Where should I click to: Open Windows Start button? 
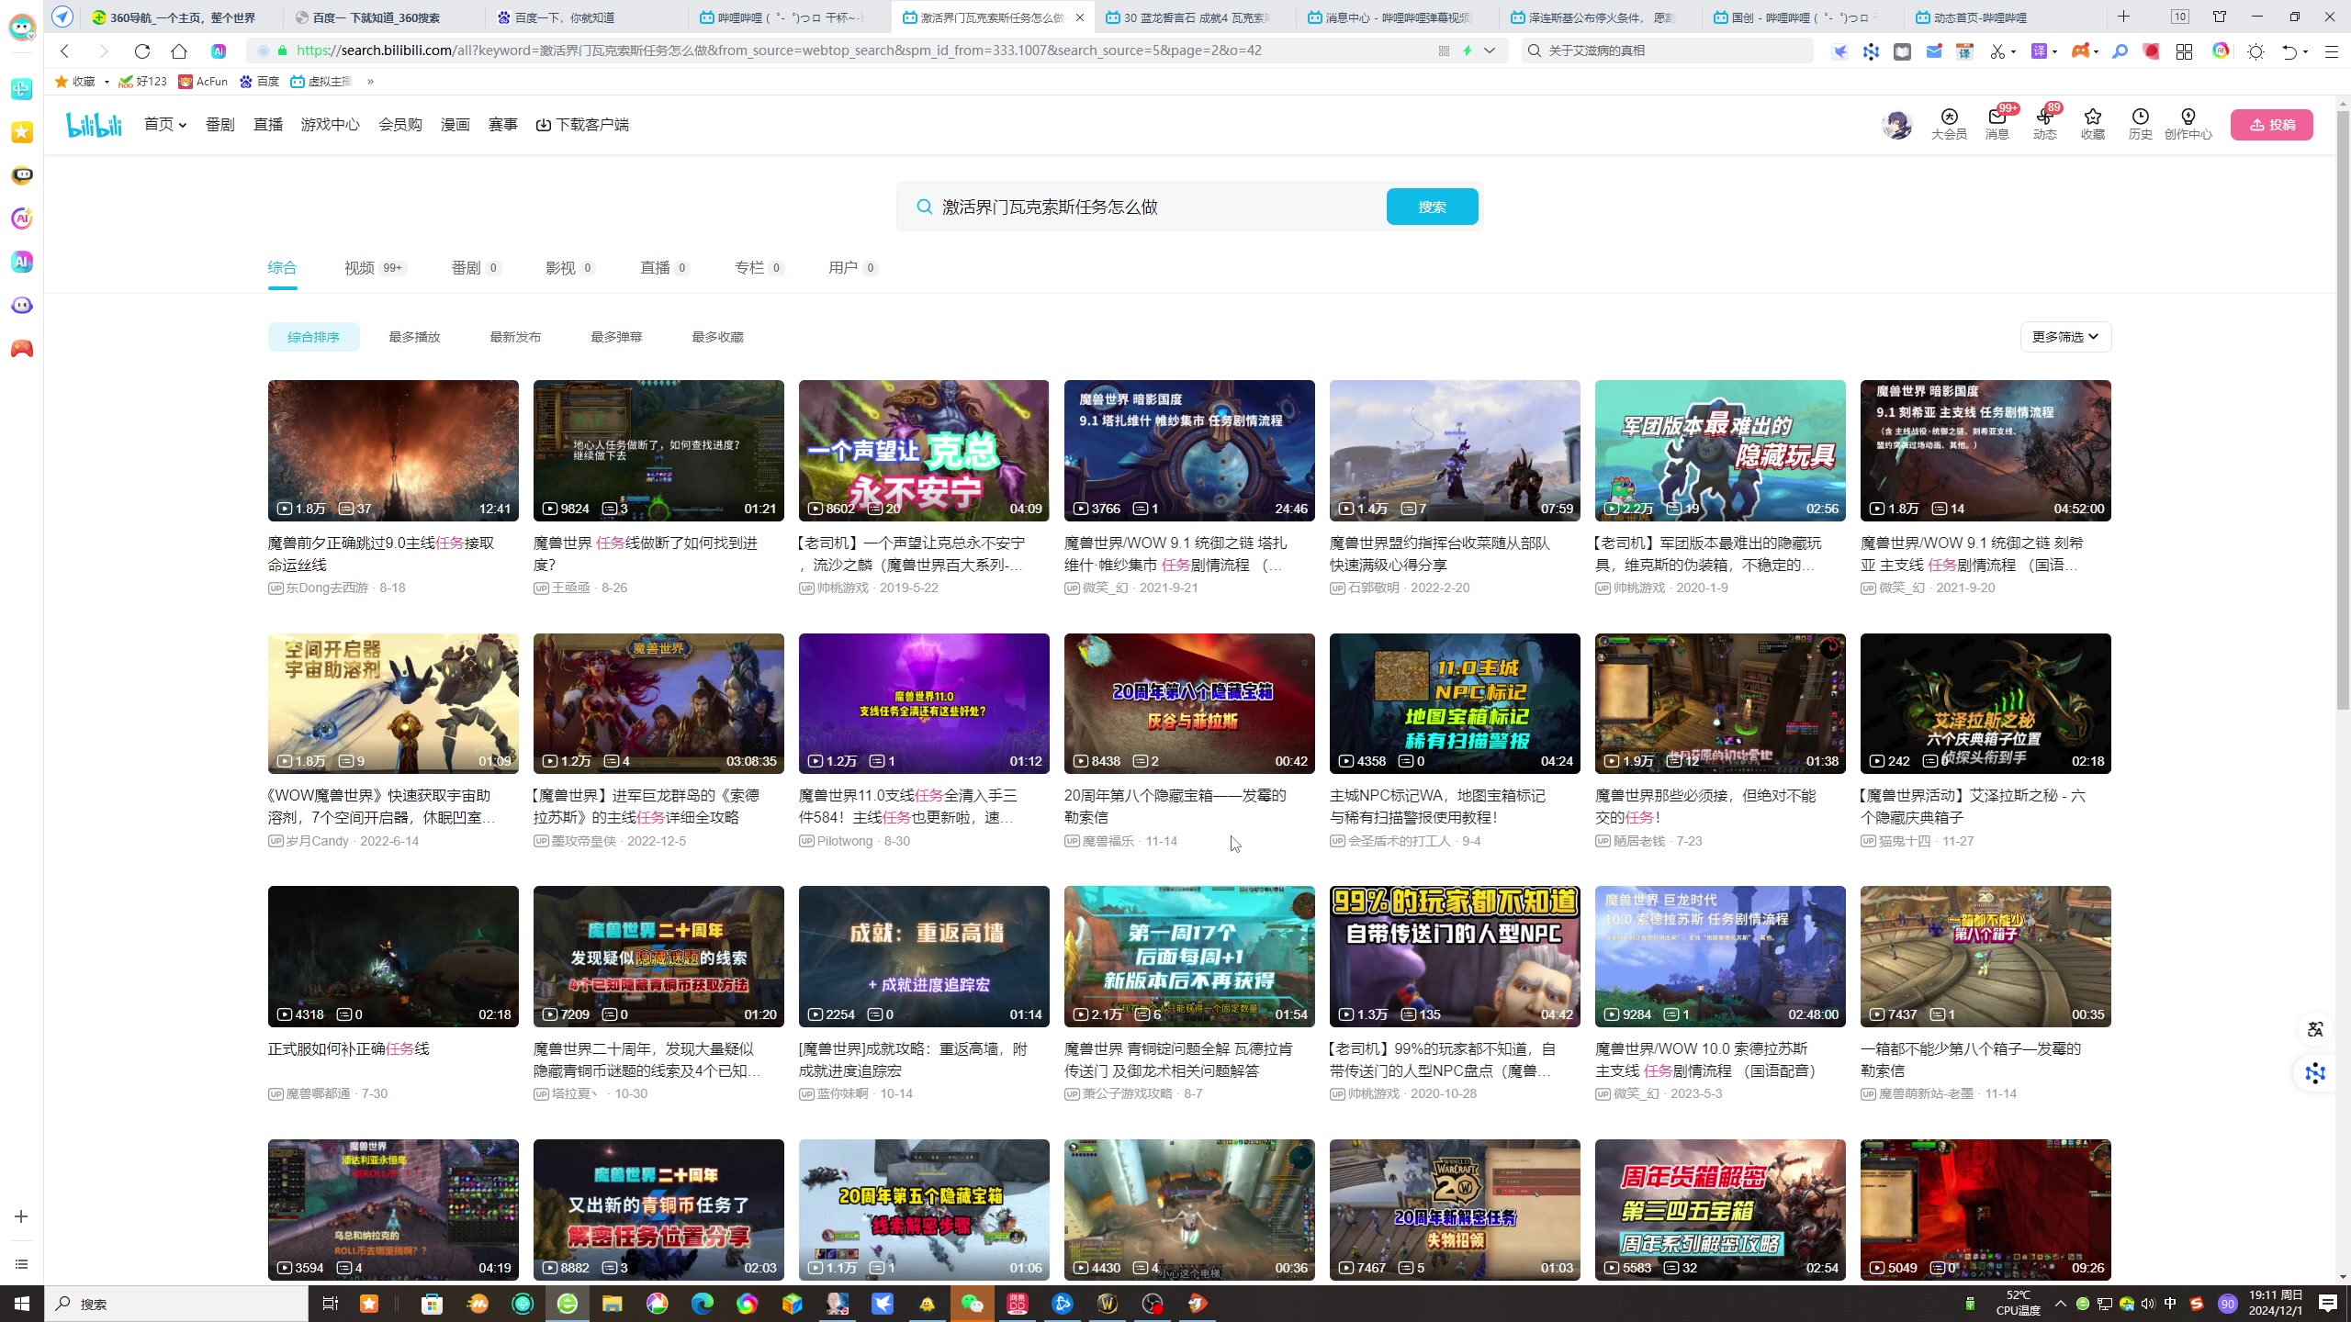(22, 1304)
